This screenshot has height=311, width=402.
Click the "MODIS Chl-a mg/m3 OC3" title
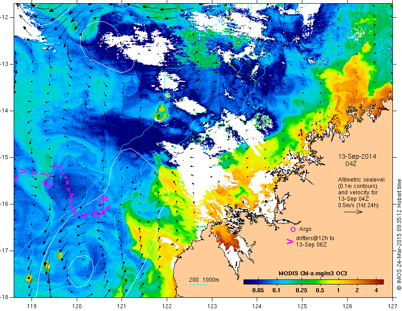[312, 273]
